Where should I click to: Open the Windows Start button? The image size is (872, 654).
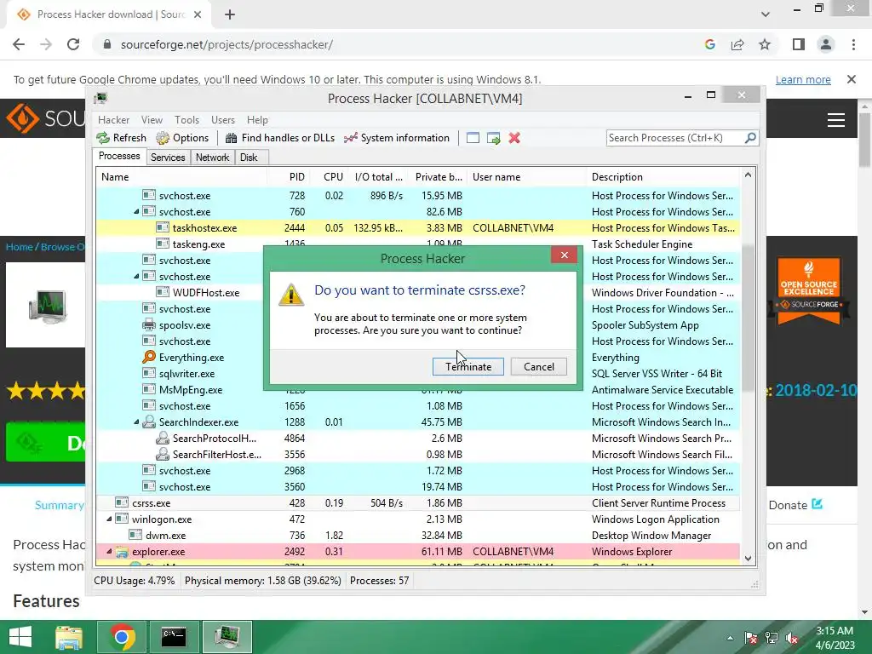pyautogui.click(x=20, y=637)
